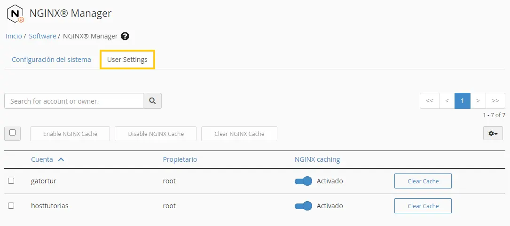510x226 pixels.
Task: Click the Disable NGINX Cache button
Action: pos(156,134)
